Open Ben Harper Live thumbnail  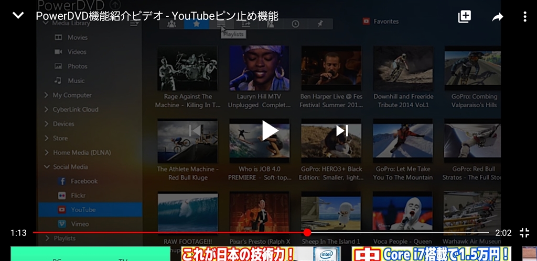click(x=331, y=69)
